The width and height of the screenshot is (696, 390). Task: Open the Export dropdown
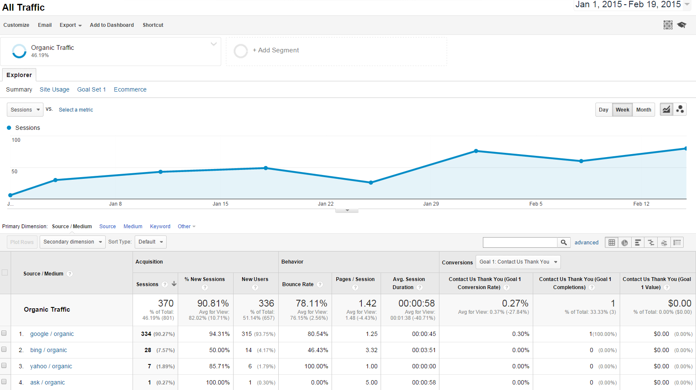[71, 25]
